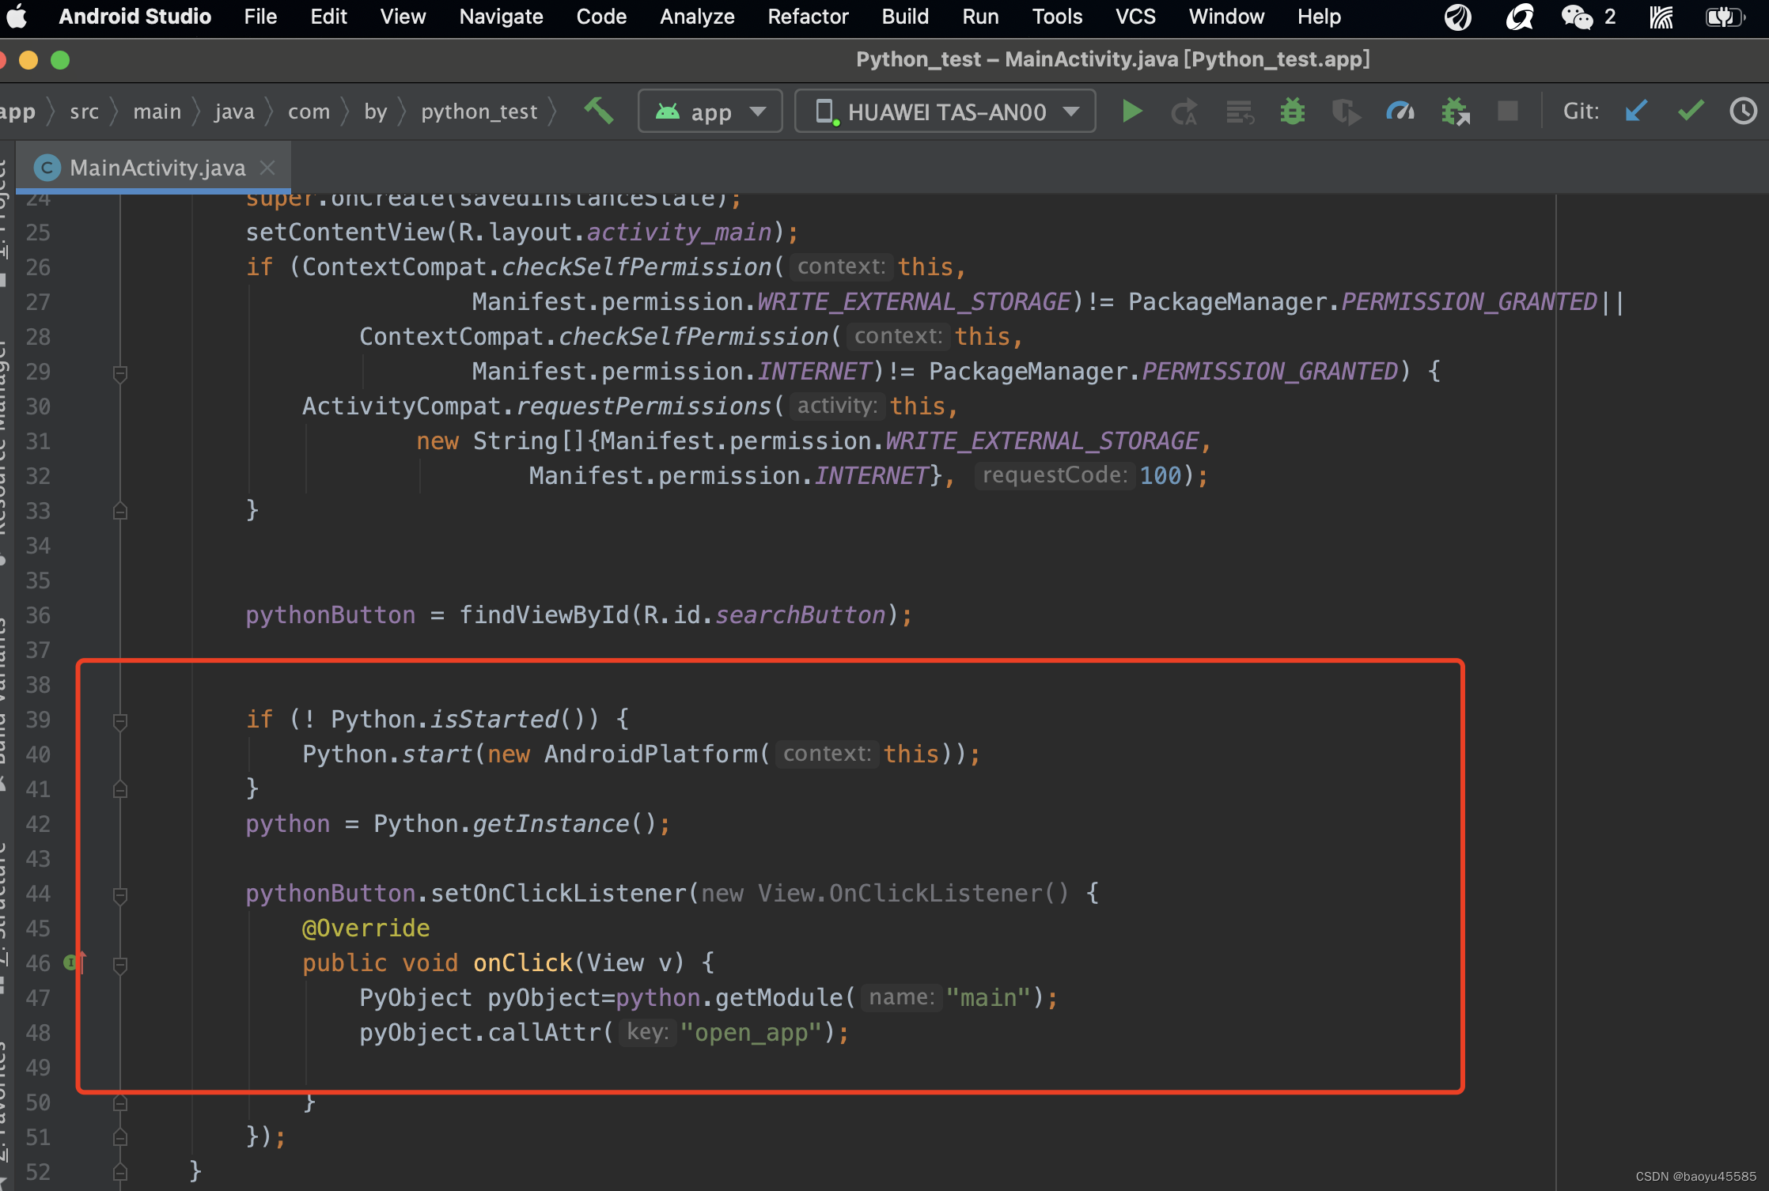The image size is (1769, 1191).
Task: Open the Android Studio application menu
Action: pos(134,17)
